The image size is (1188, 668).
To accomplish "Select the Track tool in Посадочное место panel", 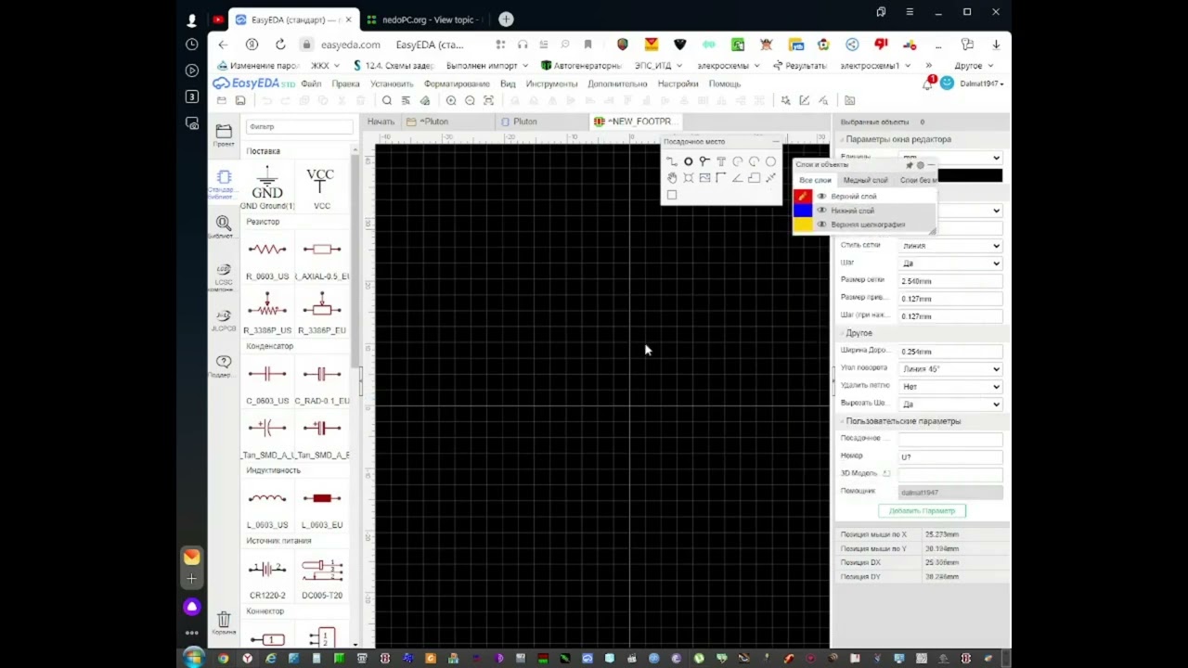I will click(x=671, y=161).
